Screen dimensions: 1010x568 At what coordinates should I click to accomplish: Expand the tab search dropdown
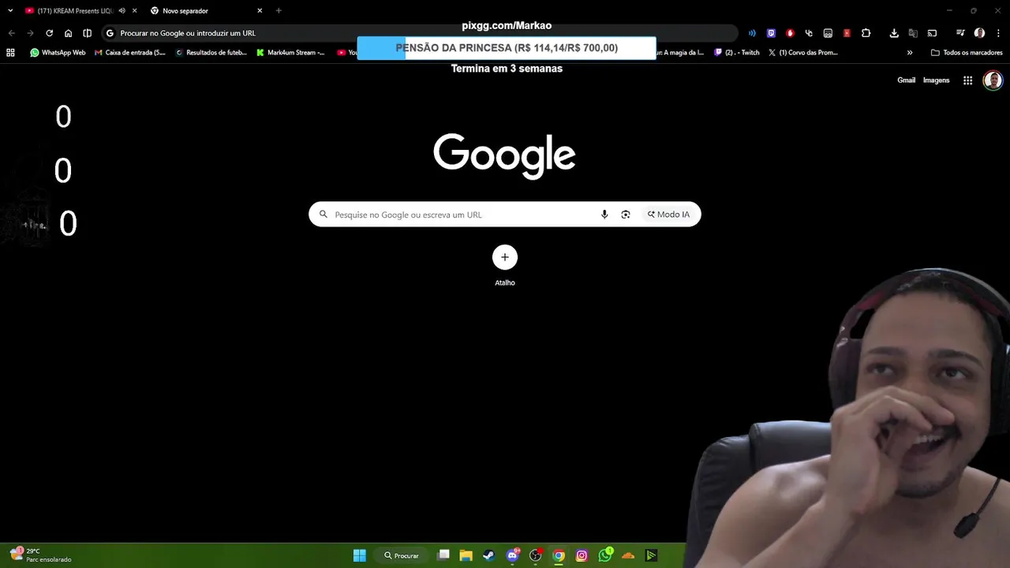10,11
